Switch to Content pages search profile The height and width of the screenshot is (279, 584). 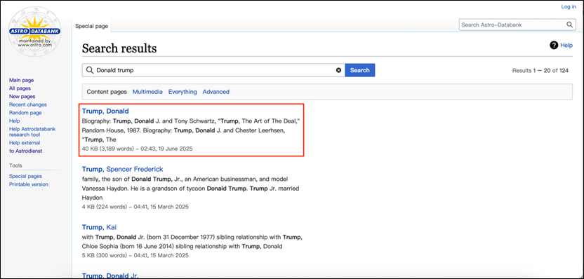click(107, 92)
